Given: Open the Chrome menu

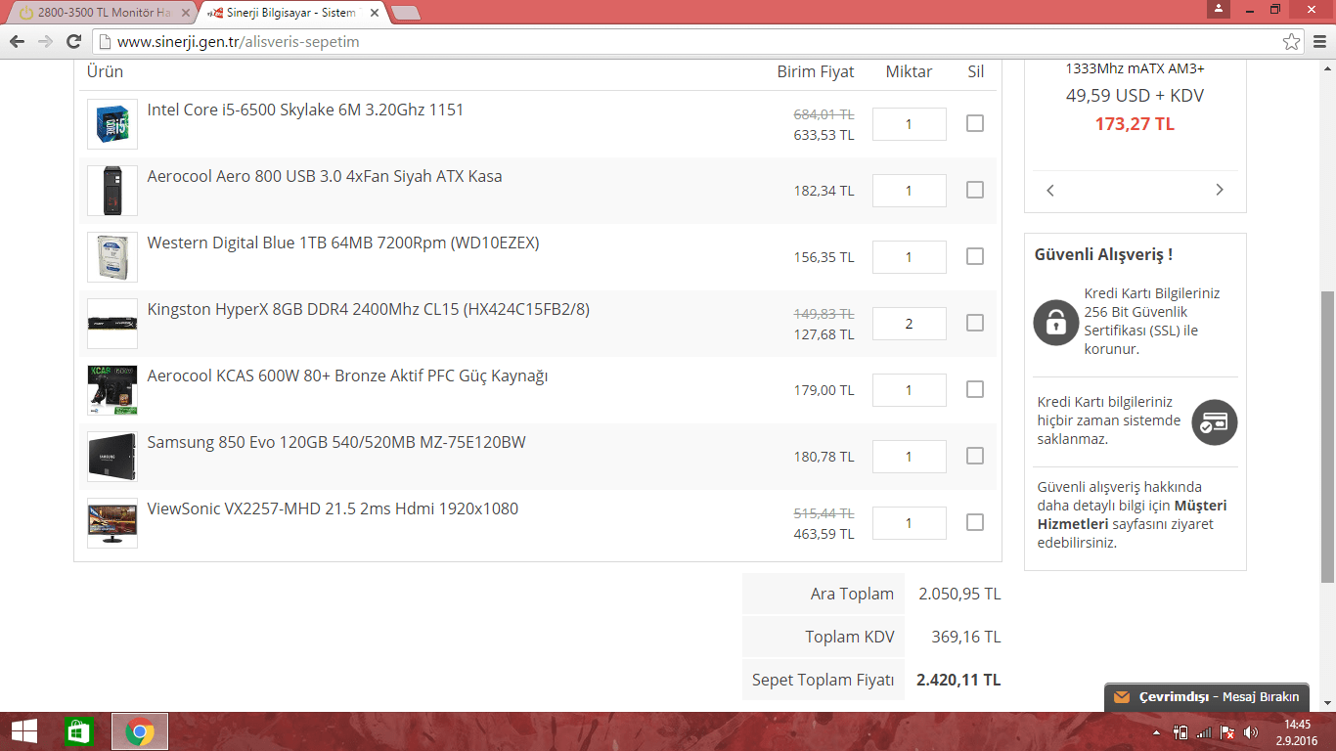Looking at the screenshot, I should tap(1320, 41).
